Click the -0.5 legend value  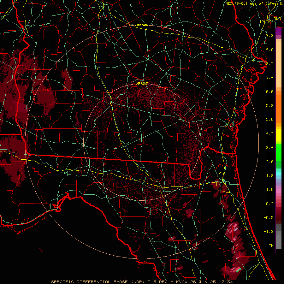pyautogui.click(x=269, y=218)
